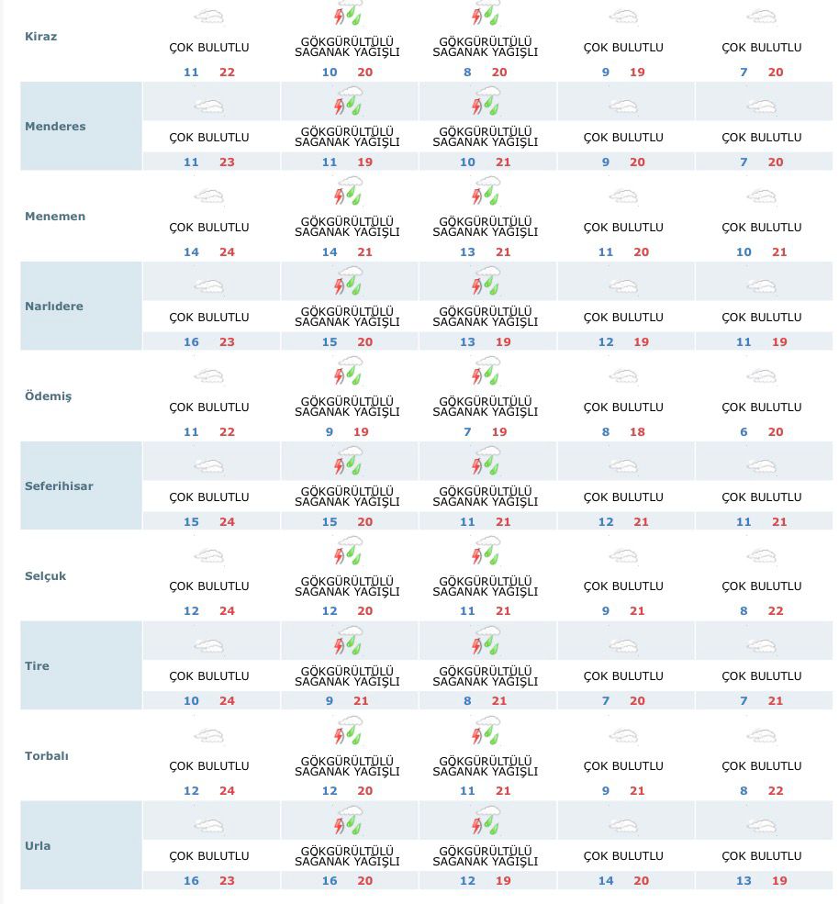Click Urla's third-day thunderstorm icon
This screenshot has height=904, width=839.
click(x=486, y=822)
